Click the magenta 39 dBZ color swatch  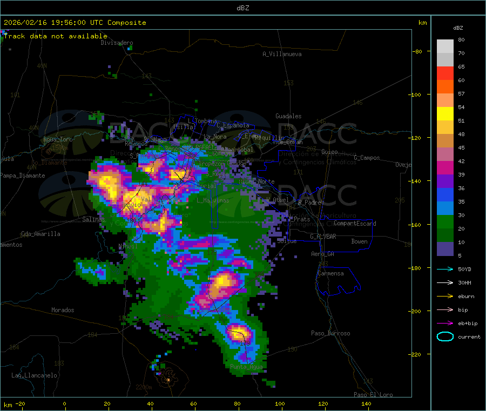point(445,167)
